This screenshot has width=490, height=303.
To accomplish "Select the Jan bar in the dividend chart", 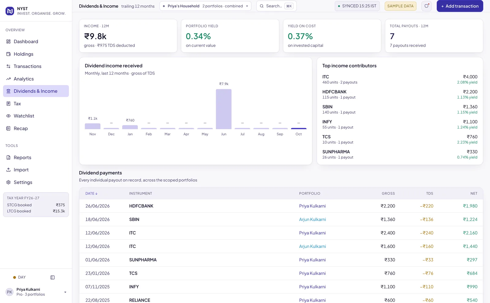I will [130, 127].
